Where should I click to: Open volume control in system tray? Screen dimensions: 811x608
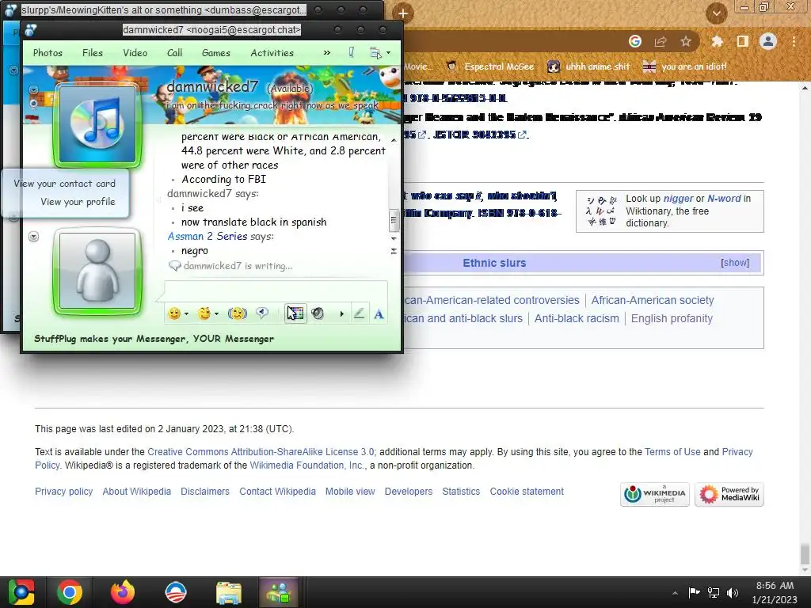(x=733, y=592)
